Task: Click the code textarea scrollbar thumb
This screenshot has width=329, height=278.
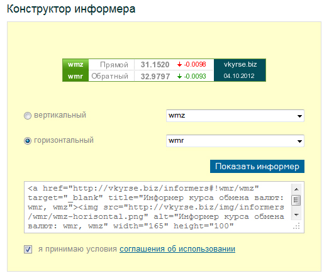Action: click(296, 201)
